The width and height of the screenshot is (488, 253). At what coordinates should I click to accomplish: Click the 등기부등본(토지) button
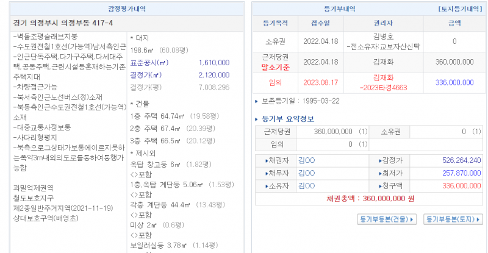click(453, 219)
